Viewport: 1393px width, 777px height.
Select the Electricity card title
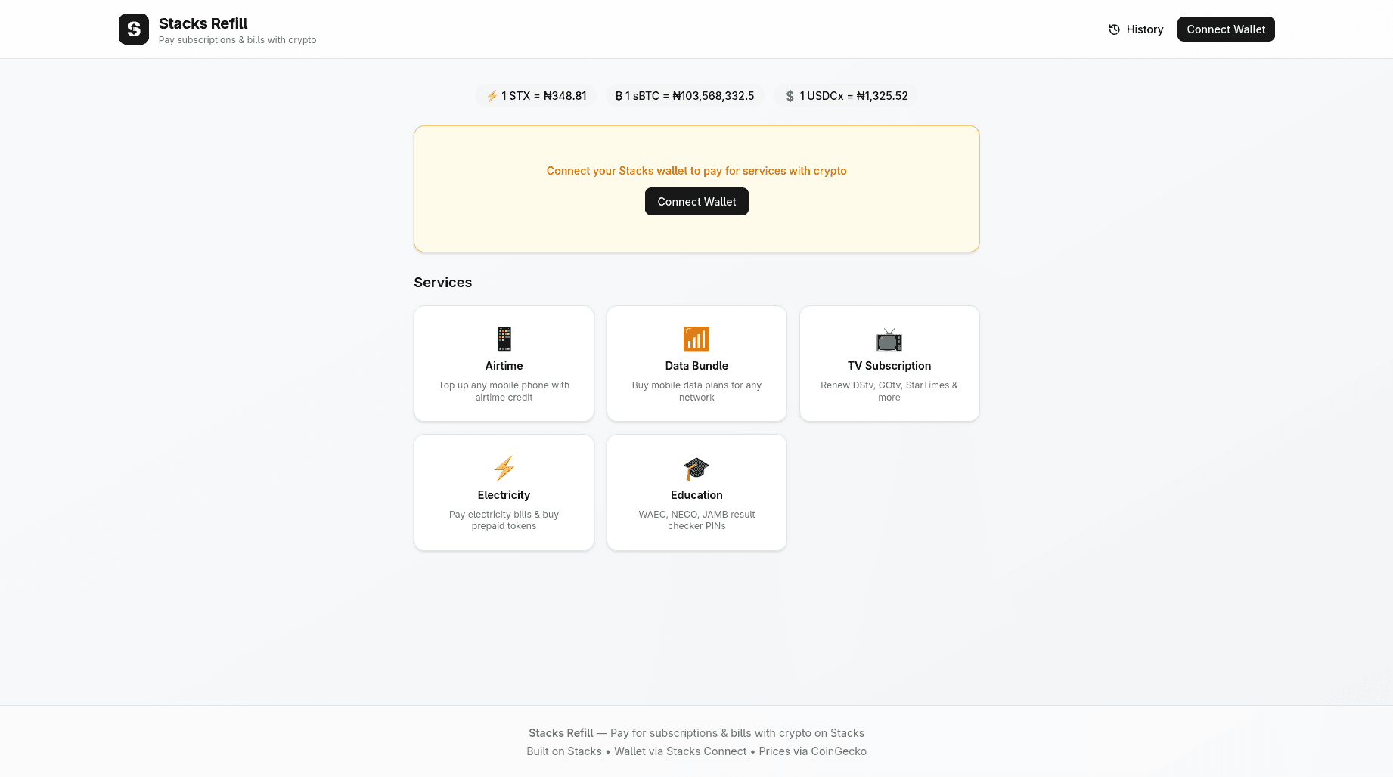[504, 495]
